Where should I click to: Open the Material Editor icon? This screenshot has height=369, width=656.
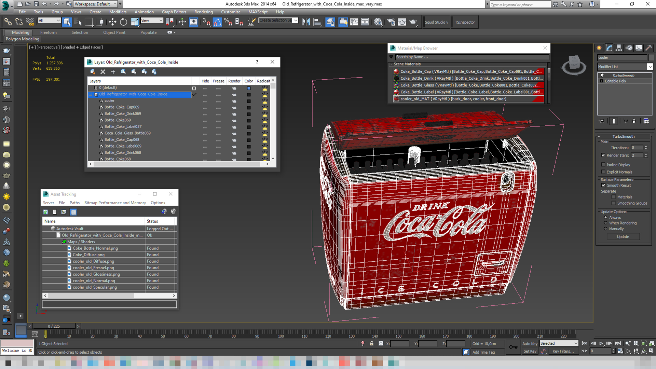coord(378,22)
